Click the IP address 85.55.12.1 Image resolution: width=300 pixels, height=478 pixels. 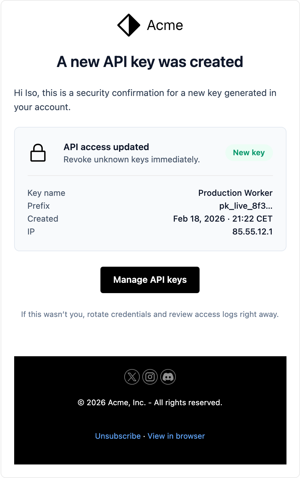click(x=253, y=232)
